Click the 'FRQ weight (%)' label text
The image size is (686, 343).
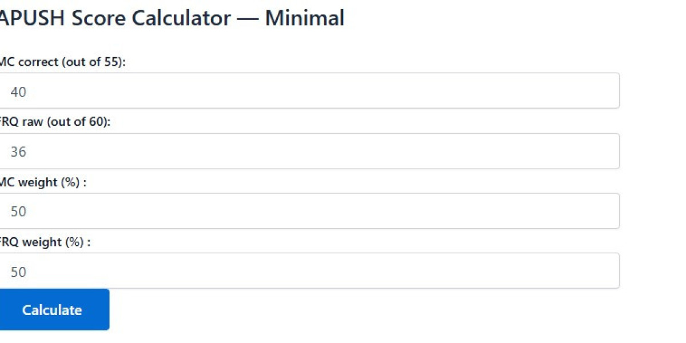[45, 242]
